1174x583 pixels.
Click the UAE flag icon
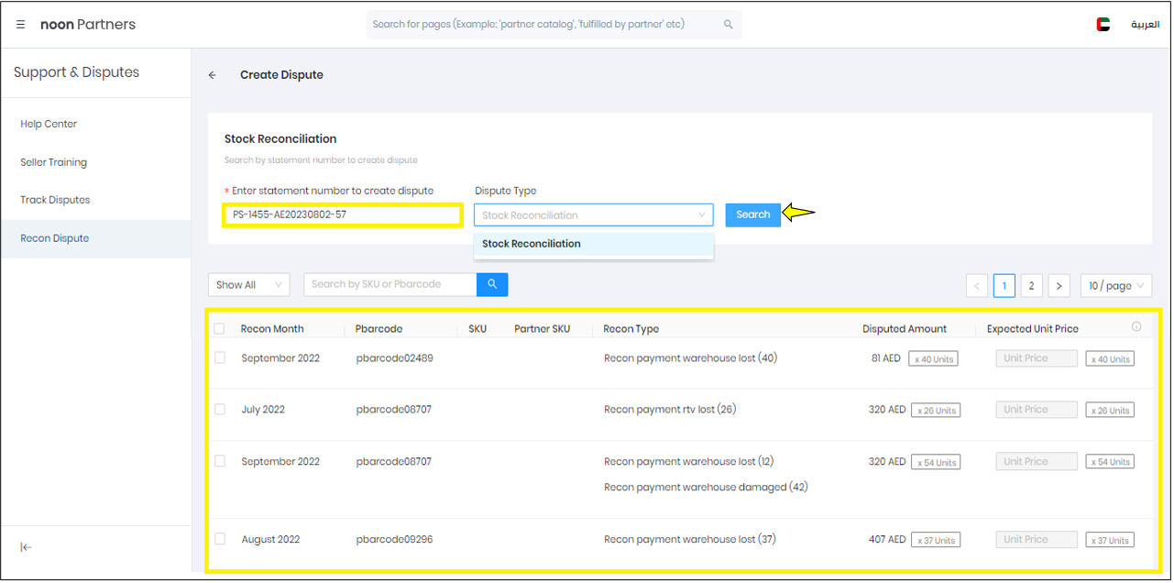pyautogui.click(x=1103, y=24)
